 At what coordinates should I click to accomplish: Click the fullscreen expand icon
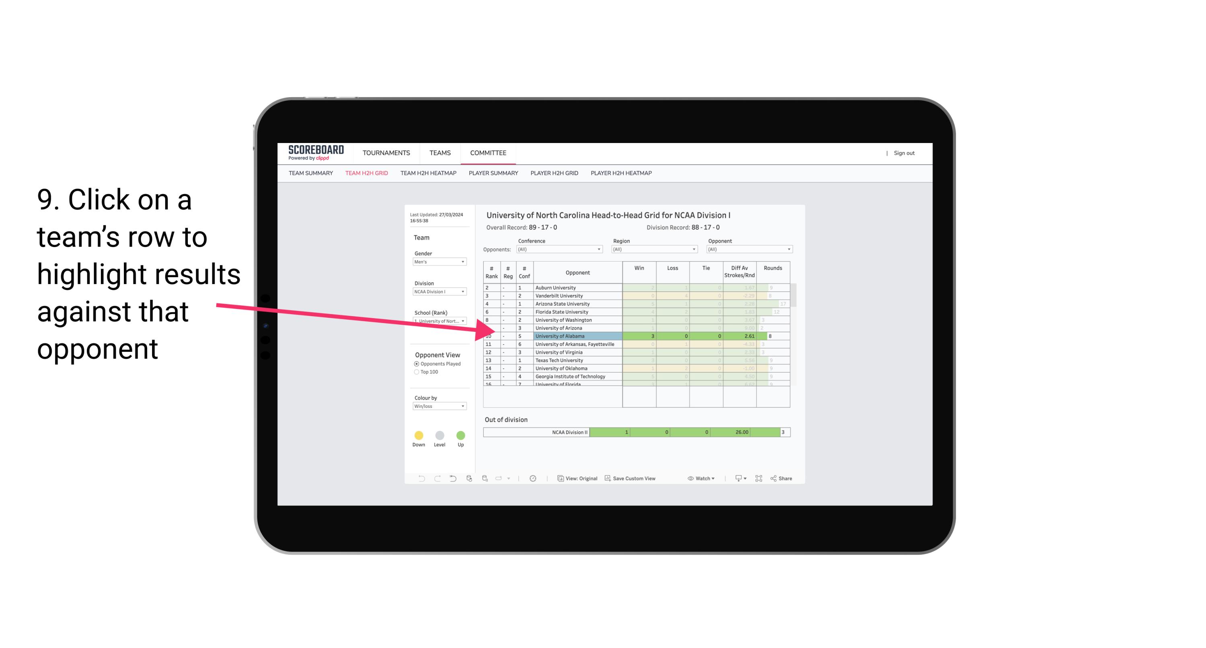click(x=758, y=479)
